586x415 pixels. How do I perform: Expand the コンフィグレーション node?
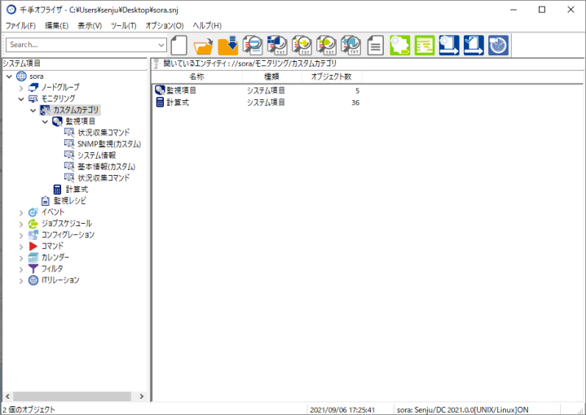pyautogui.click(x=21, y=235)
